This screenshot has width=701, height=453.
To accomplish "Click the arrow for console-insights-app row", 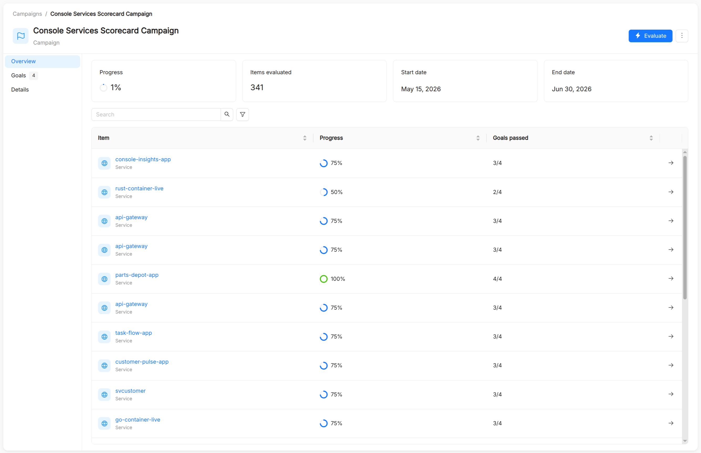I will (x=671, y=163).
